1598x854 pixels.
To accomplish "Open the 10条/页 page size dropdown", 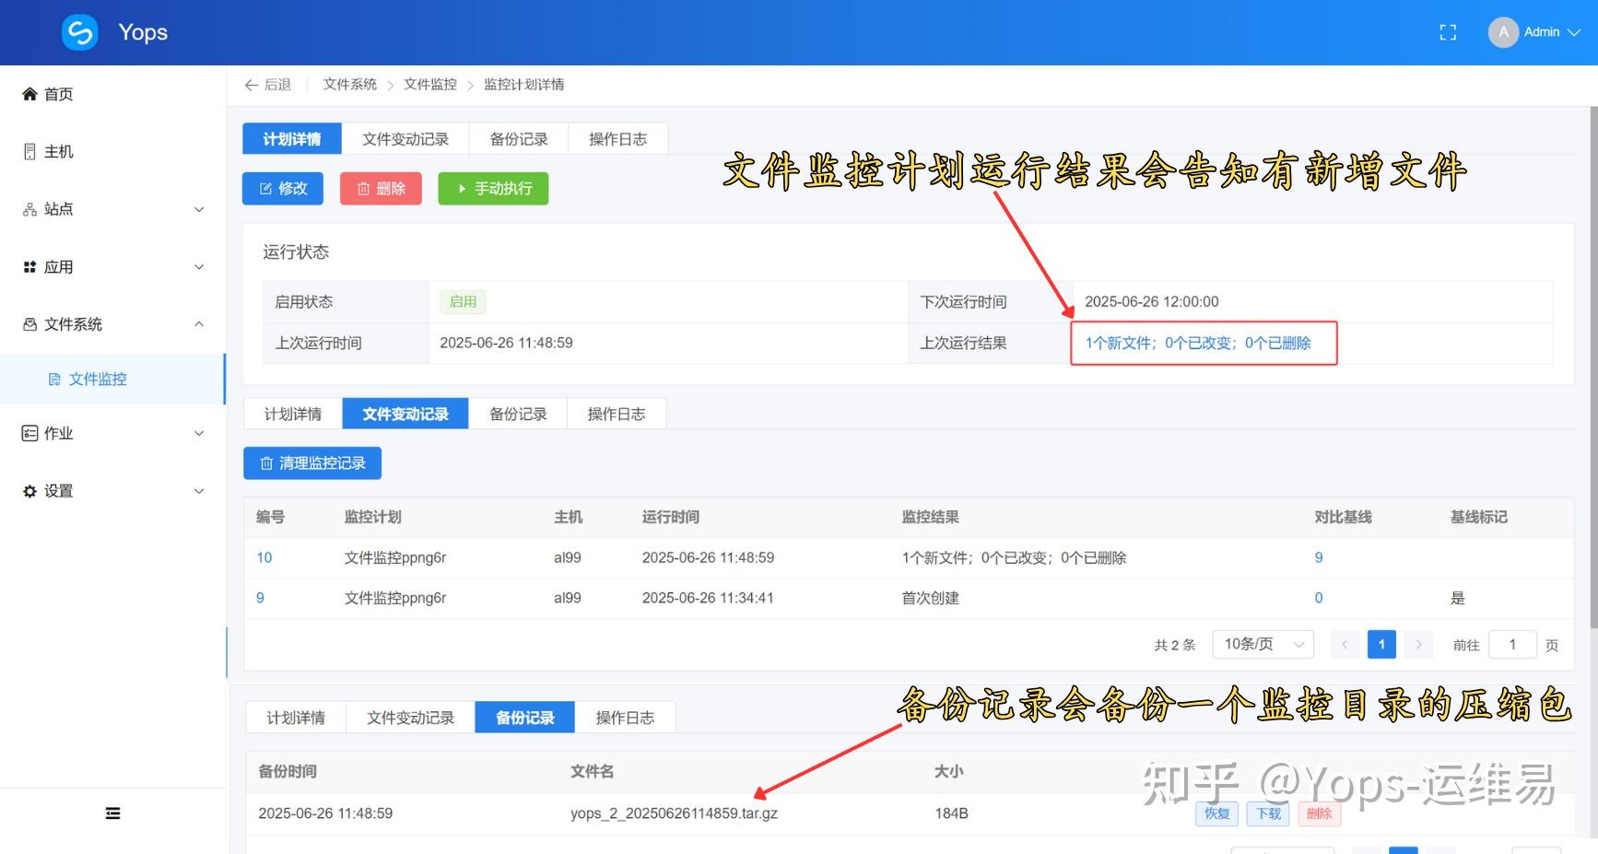I will tap(1262, 644).
